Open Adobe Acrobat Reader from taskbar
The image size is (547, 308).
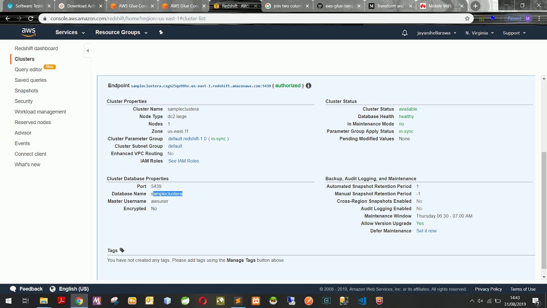tap(61, 301)
